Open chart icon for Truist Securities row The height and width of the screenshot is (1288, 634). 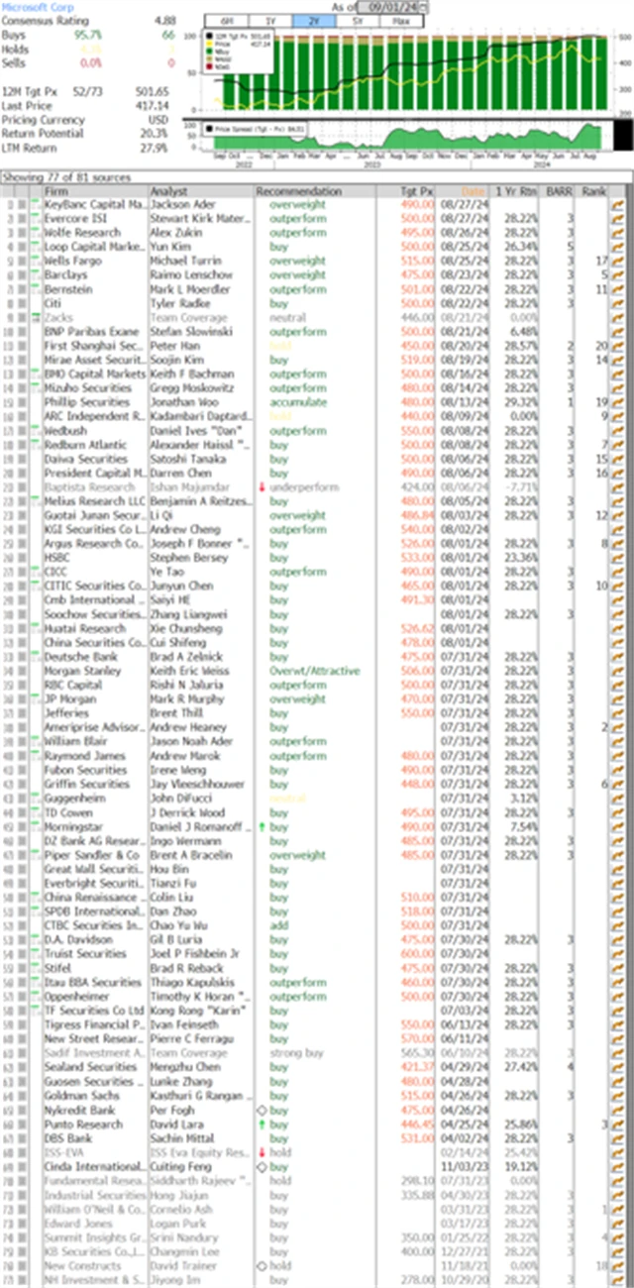tap(619, 953)
